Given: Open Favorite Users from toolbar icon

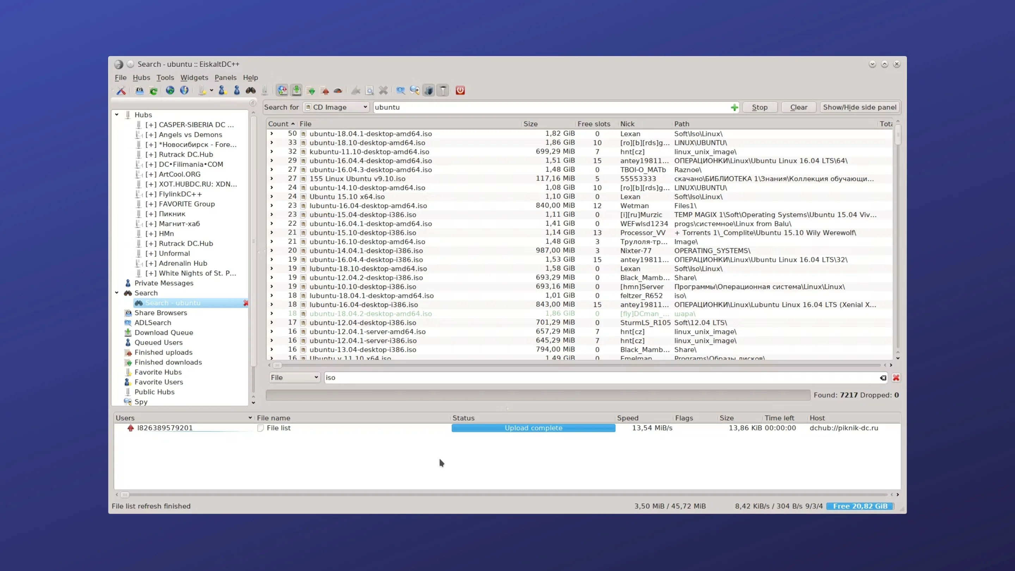Looking at the screenshot, I should click(223, 91).
